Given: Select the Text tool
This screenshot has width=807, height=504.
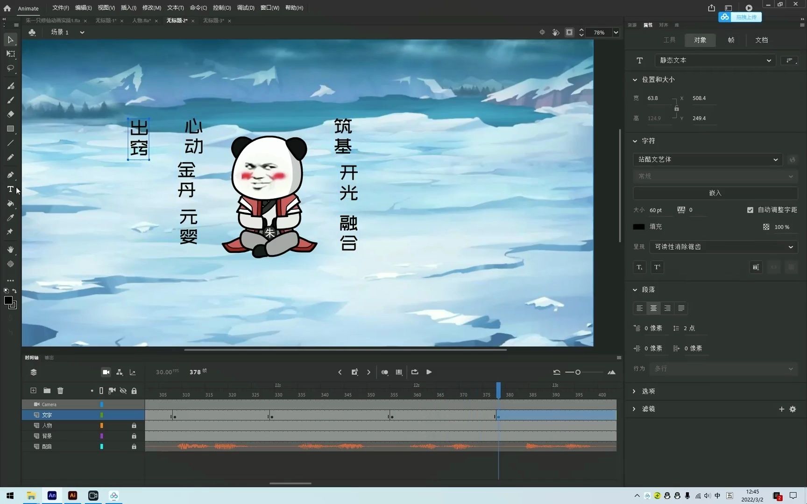Looking at the screenshot, I should coord(10,189).
